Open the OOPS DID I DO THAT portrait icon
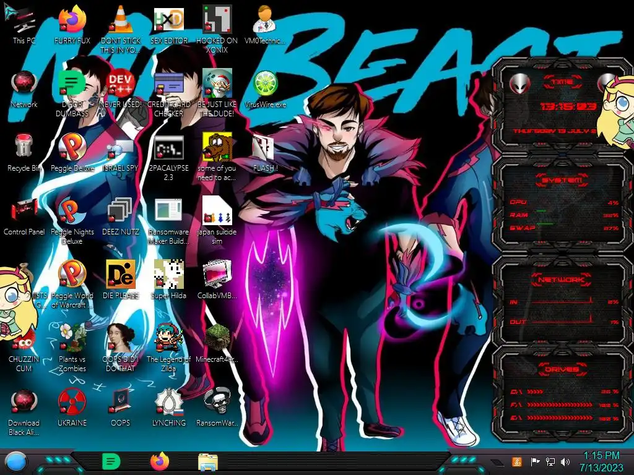634x475 pixels. [x=121, y=348]
